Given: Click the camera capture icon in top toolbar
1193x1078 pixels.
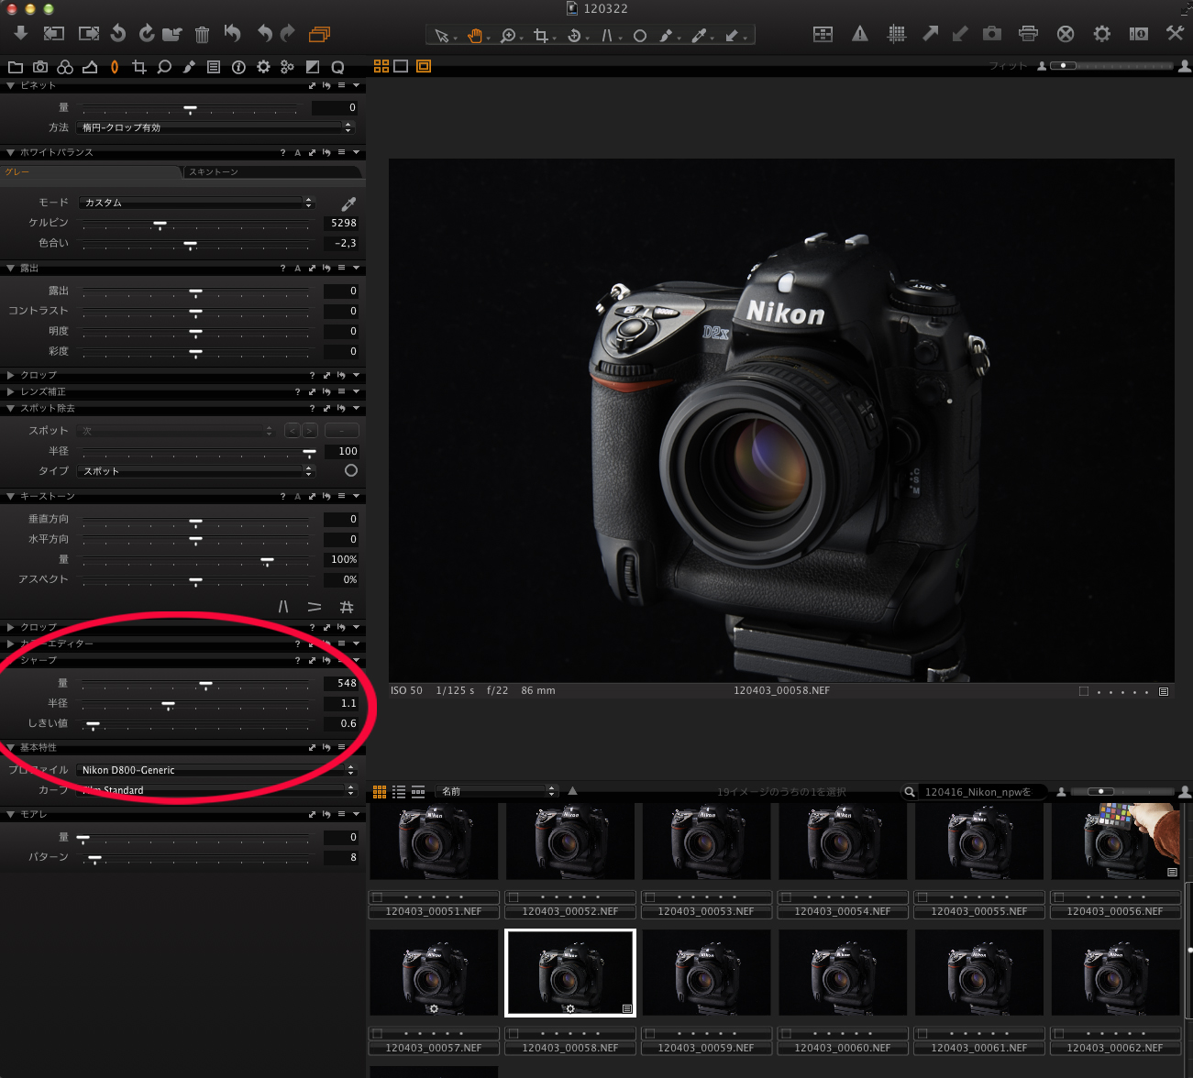Looking at the screenshot, I should 992,34.
